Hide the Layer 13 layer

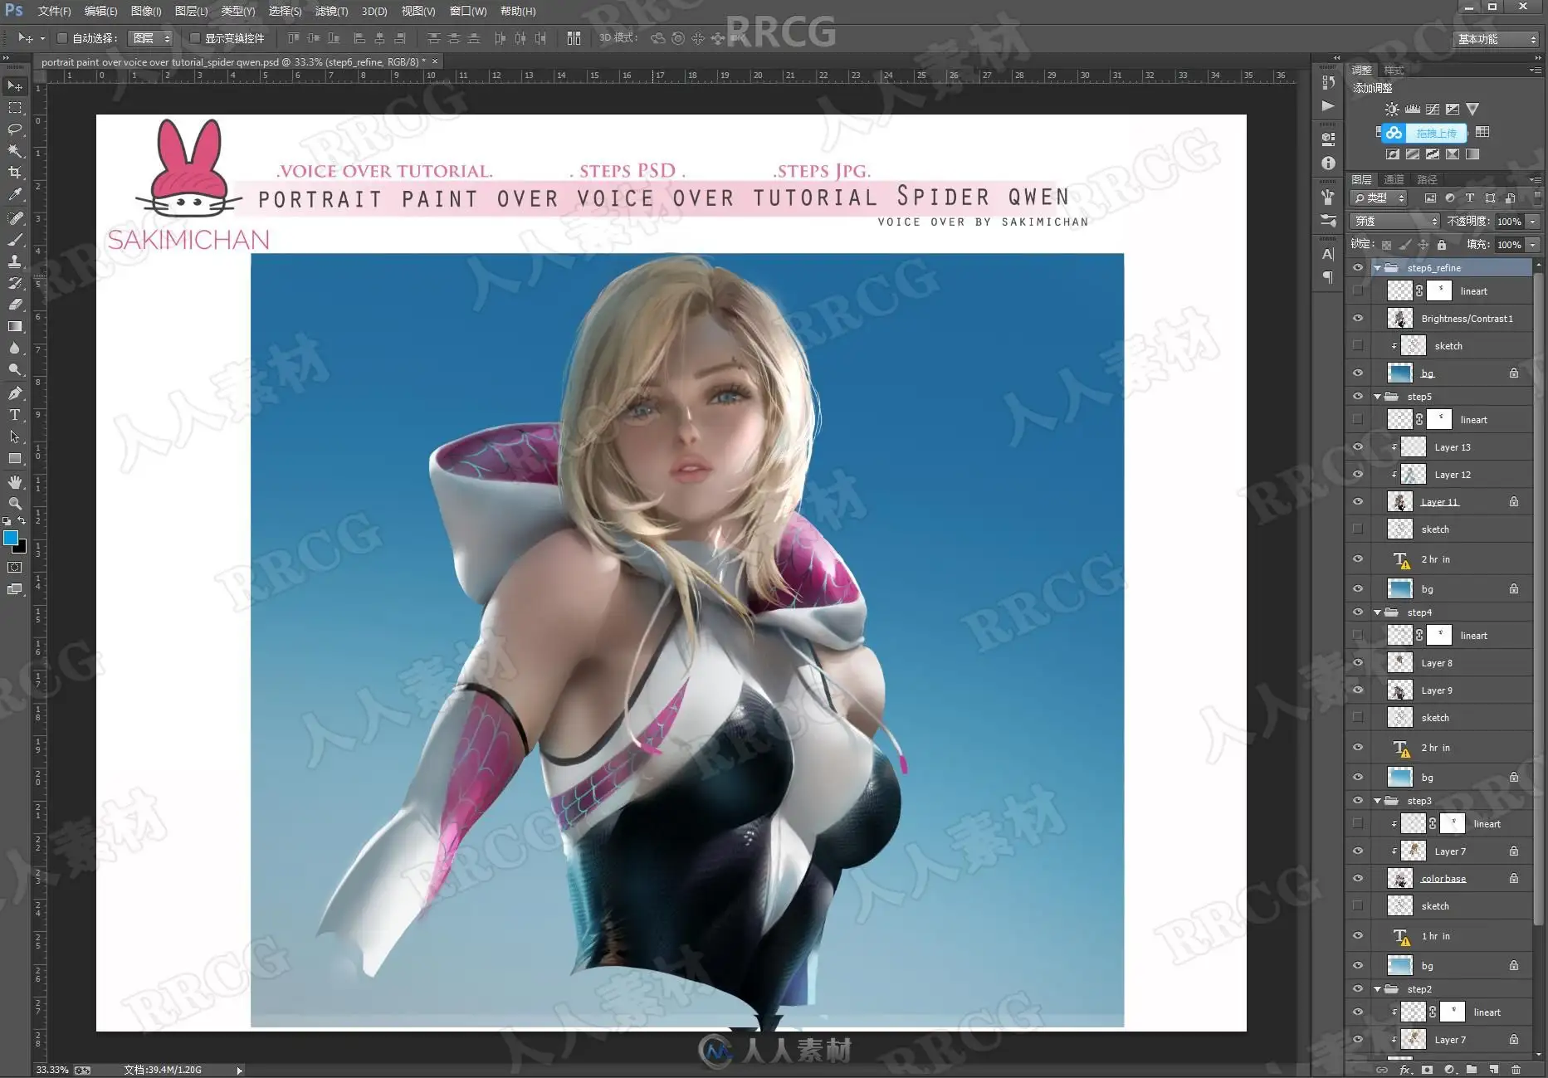(1358, 447)
